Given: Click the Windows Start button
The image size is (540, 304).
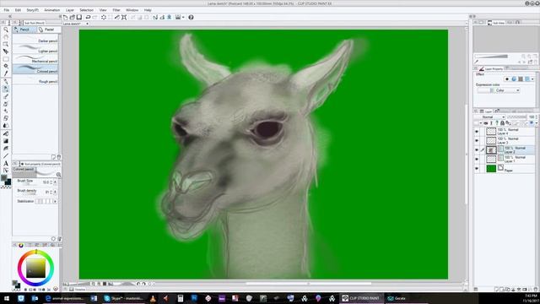Looking at the screenshot, I should pos(7,298).
